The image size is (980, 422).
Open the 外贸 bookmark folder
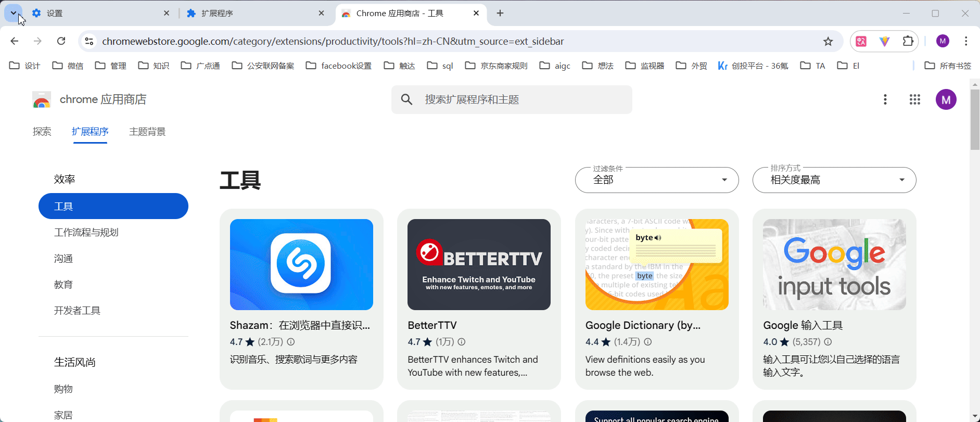coord(692,66)
